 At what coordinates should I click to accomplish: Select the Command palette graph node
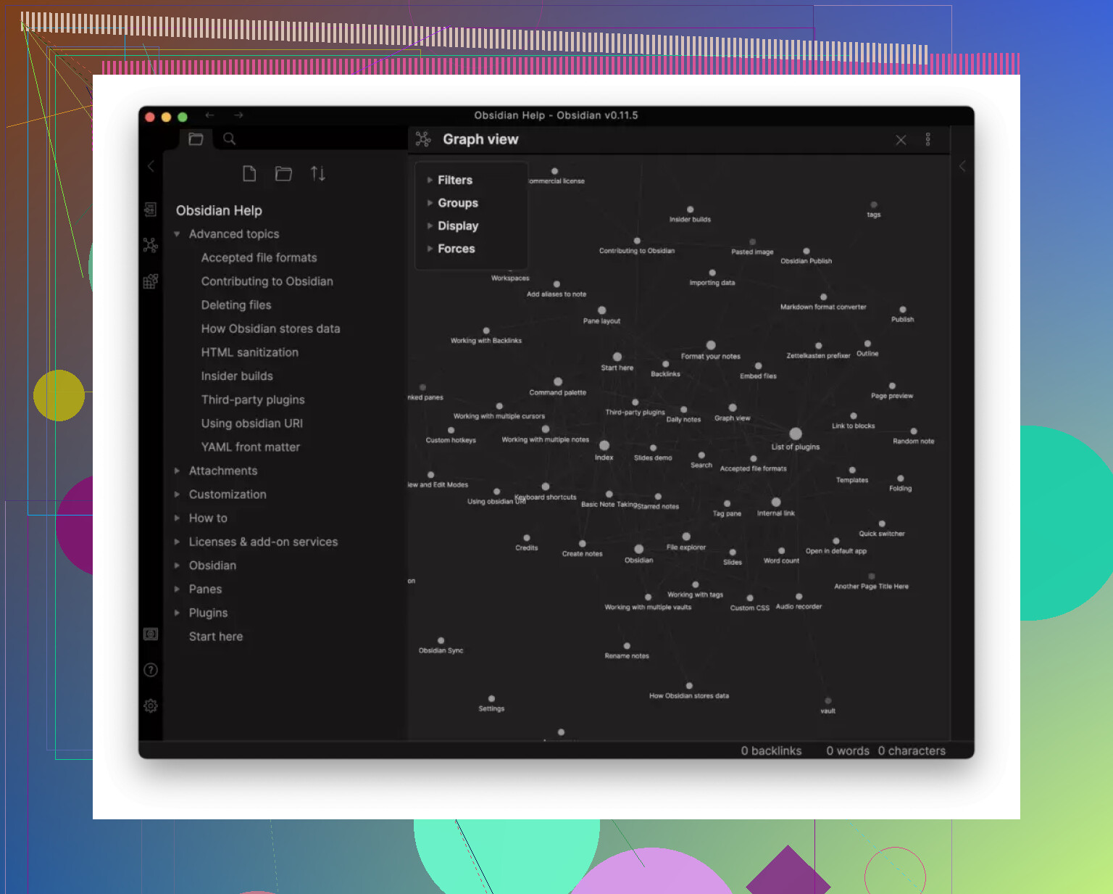[x=558, y=381]
